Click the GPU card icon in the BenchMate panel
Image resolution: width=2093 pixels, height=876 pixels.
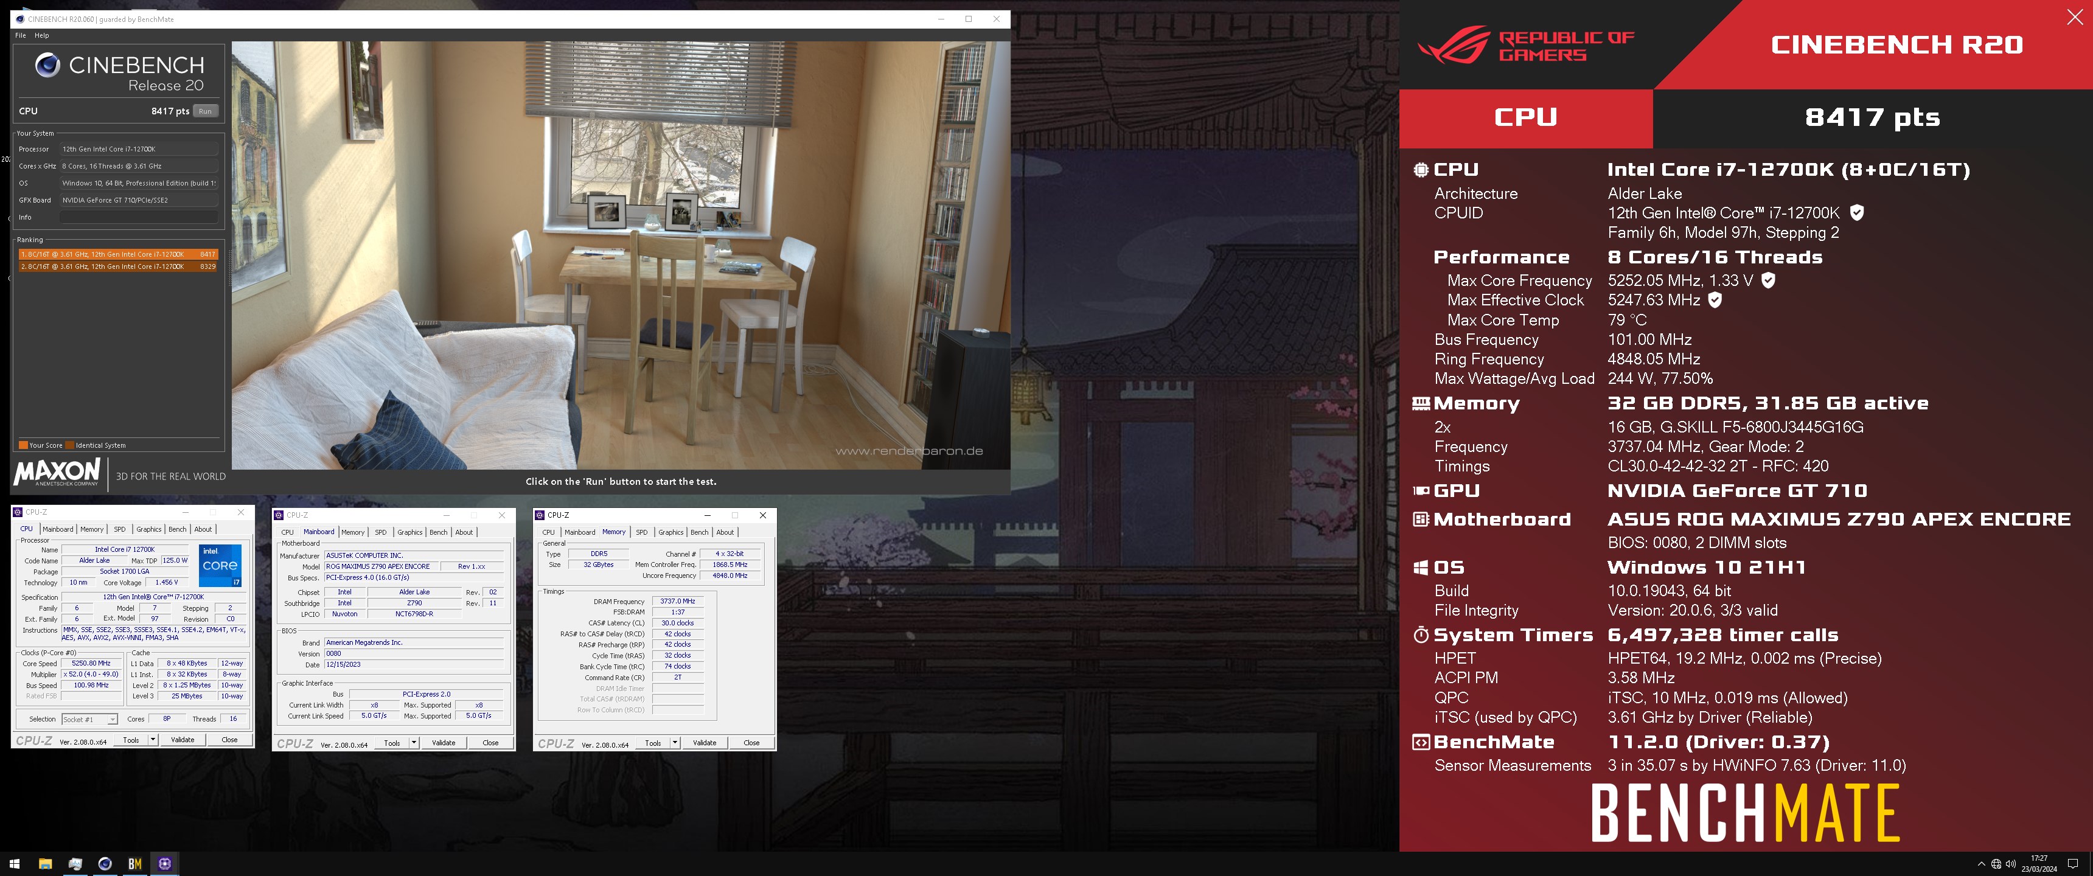pyautogui.click(x=1420, y=491)
